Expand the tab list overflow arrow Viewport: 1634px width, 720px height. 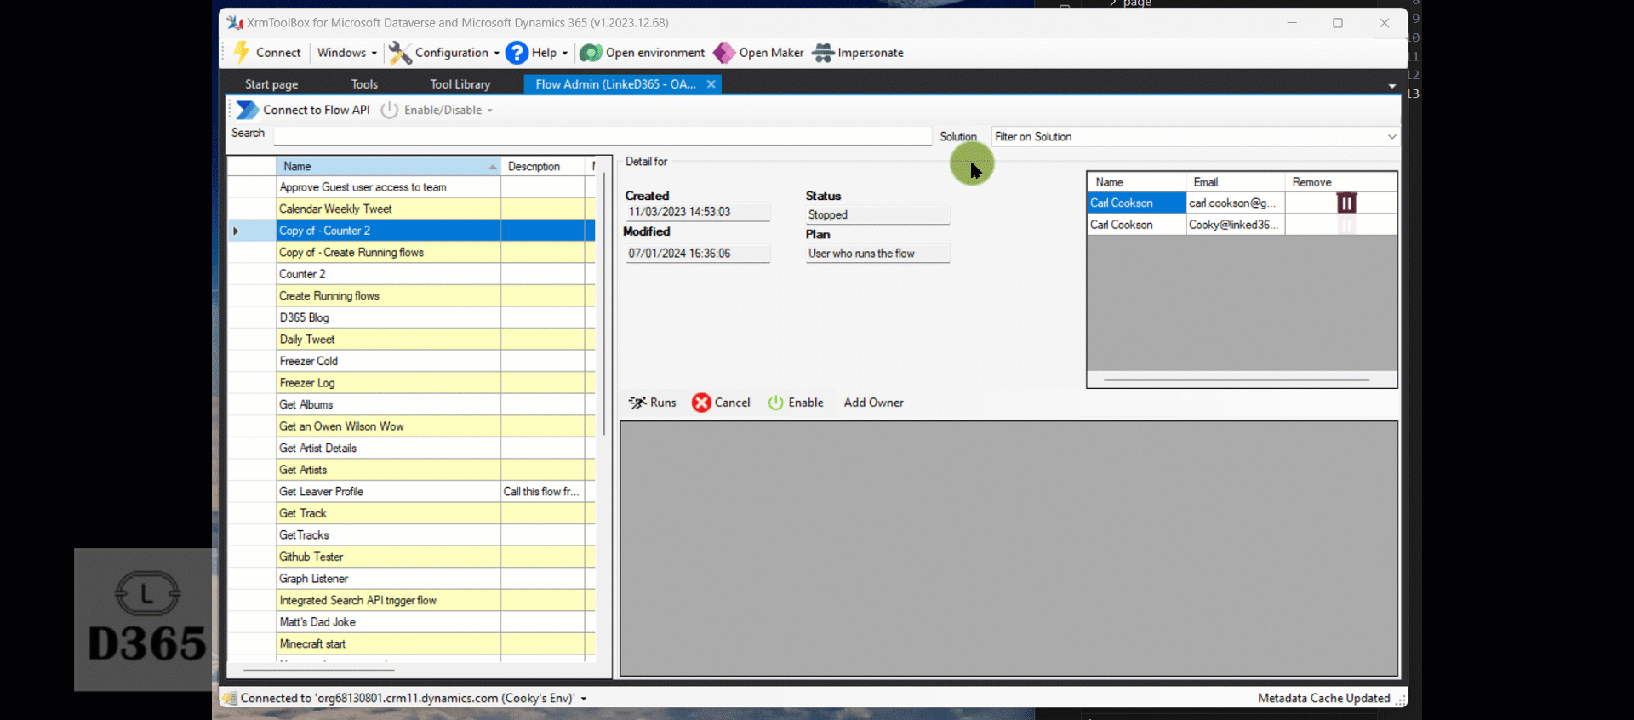1391,86
